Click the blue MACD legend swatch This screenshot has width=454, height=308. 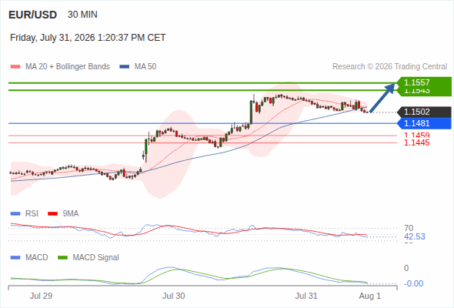coord(15,258)
